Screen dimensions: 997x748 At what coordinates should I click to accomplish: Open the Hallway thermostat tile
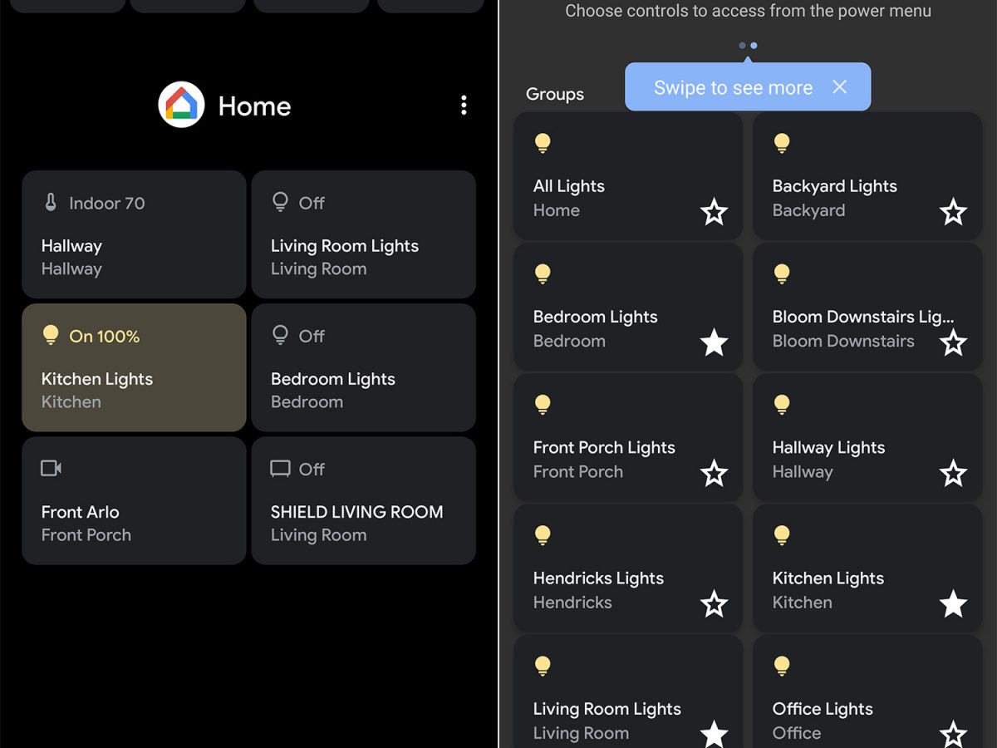[134, 234]
